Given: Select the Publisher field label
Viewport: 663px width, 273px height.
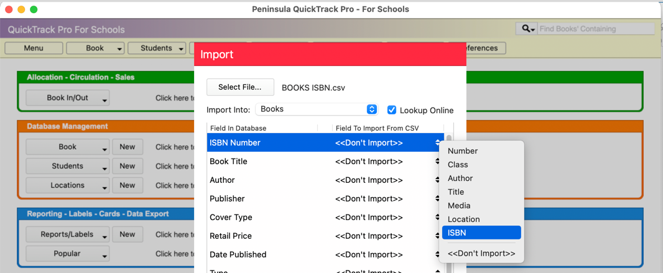Looking at the screenshot, I should tap(227, 198).
